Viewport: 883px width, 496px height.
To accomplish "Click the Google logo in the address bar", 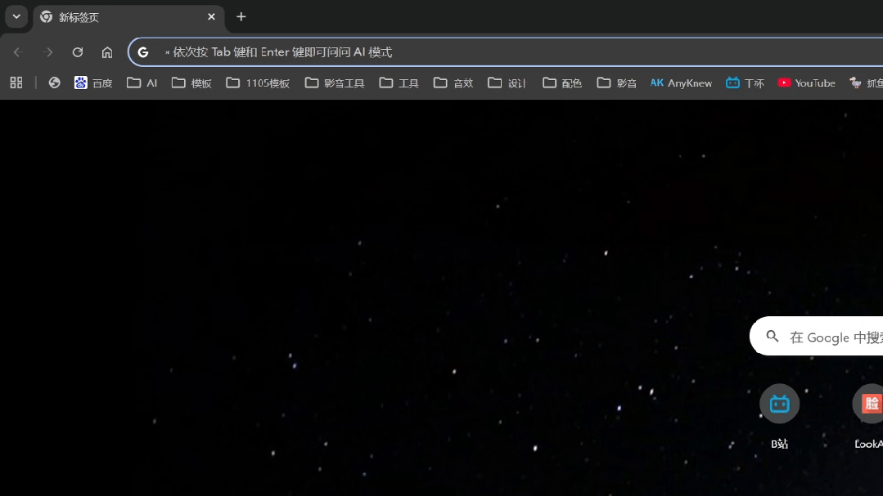I will pyautogui.click(x=143, y=51).
